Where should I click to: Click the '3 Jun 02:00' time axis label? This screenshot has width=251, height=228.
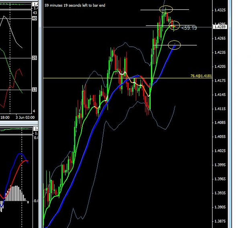(x=25, y=118)
